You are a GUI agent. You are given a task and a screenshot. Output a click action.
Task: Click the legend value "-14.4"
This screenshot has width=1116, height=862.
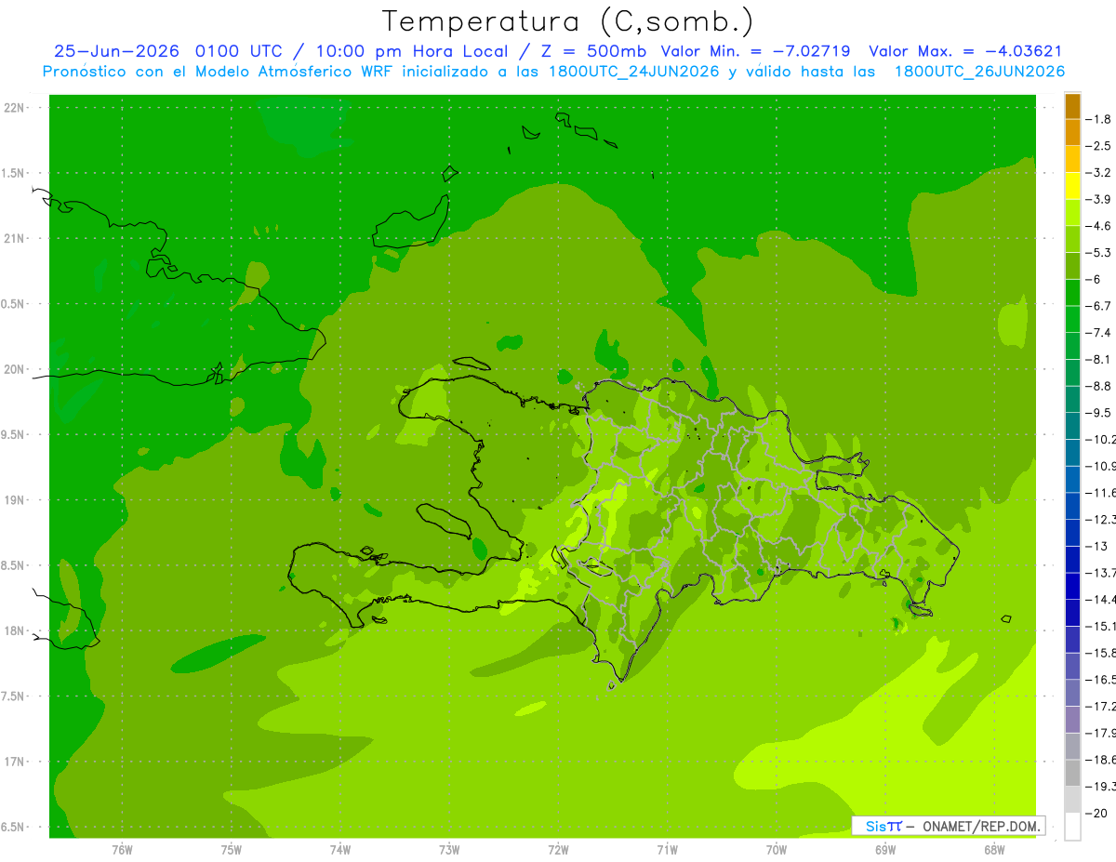1100,600
